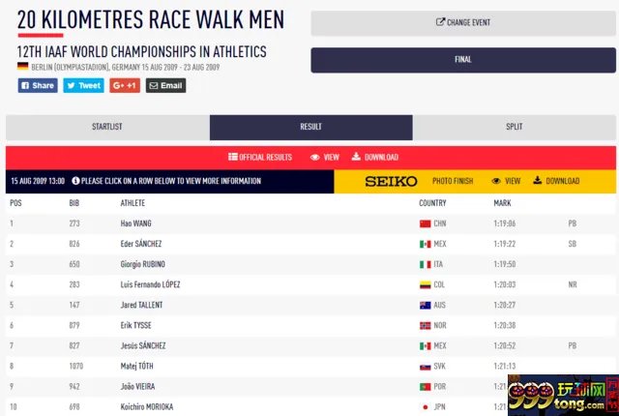Click the Portugal flag in João VIEIRA's row
Image resolution: width=619 pixels, height=416 pixels.
click(426, 387)
